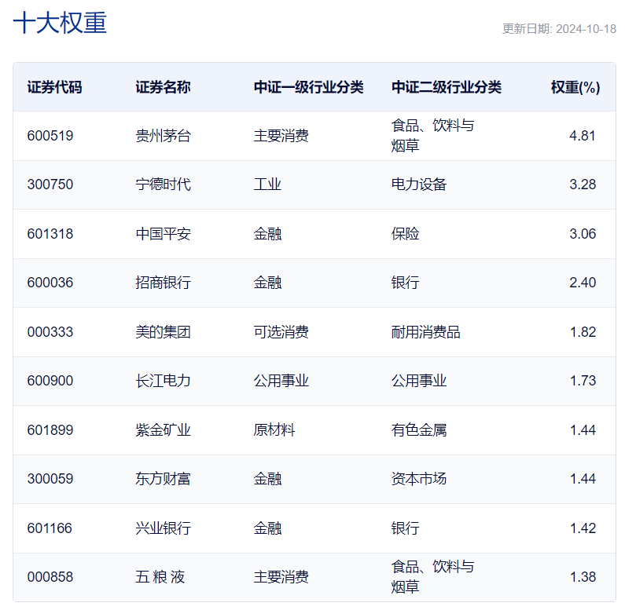
Task: Select the name 招商银行
Action: tap(163, 283)
